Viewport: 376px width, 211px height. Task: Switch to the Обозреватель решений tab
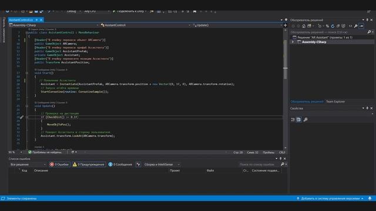point(307,101)
